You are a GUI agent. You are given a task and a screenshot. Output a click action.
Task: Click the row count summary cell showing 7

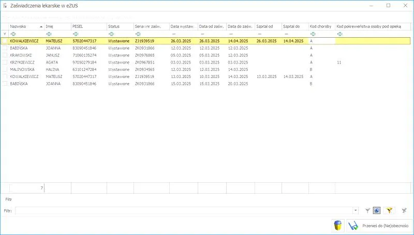click(27, 188)
